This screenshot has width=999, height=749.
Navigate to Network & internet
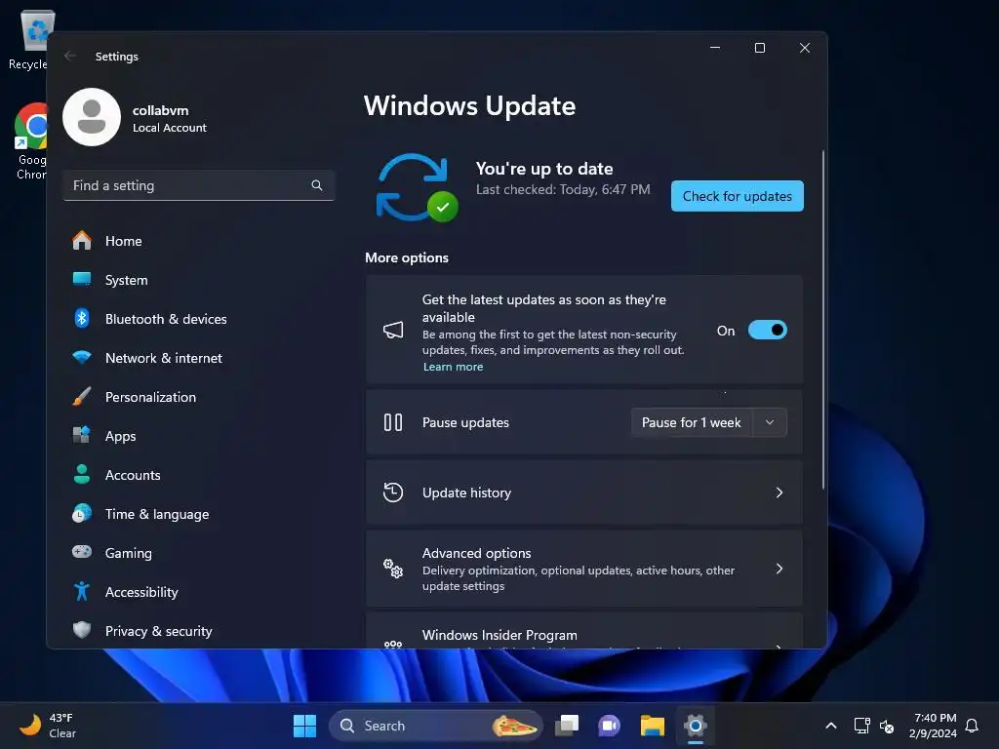199,358
